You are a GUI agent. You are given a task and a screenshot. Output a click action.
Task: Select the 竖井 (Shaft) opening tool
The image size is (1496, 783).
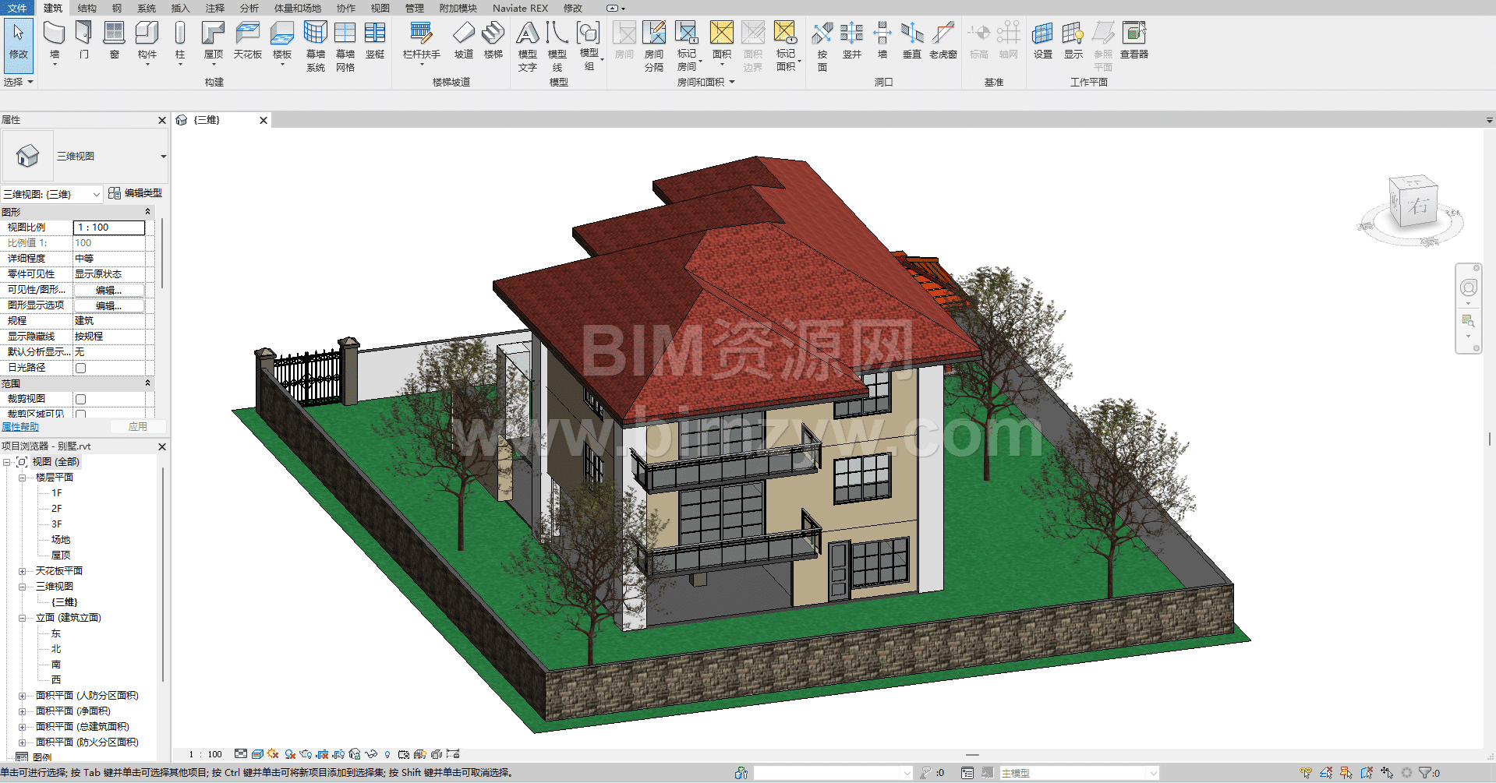[x=852, y=41]
